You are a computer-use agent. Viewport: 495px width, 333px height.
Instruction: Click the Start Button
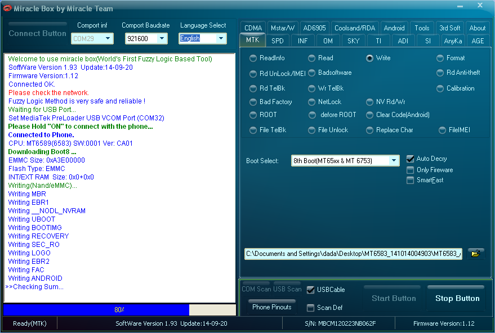393,298
